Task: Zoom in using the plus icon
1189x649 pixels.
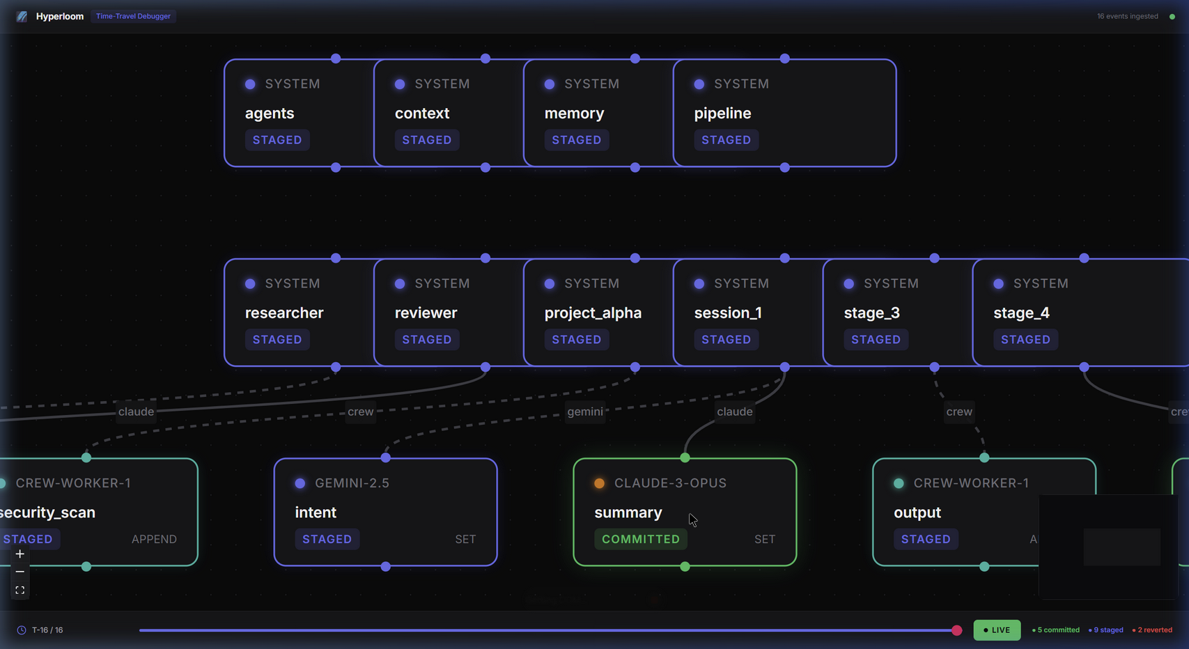Action: pos(20,553)
